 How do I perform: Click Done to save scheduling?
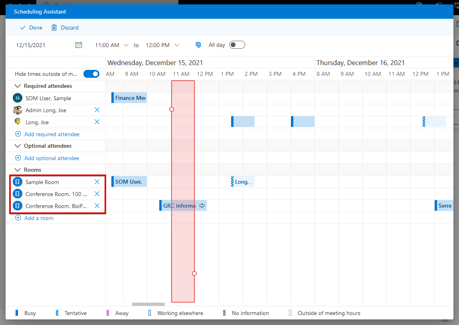click(x=31, y=28)
